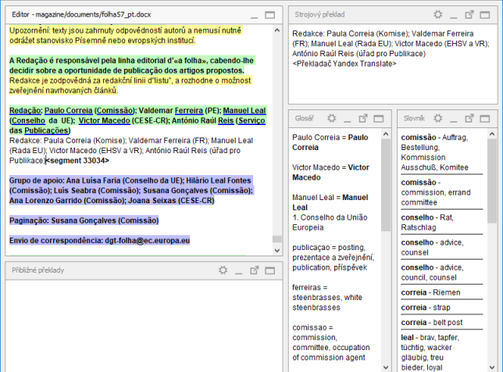
Task: Click Slovník scrollbar up arrow
Action: (x=492, y=134)
